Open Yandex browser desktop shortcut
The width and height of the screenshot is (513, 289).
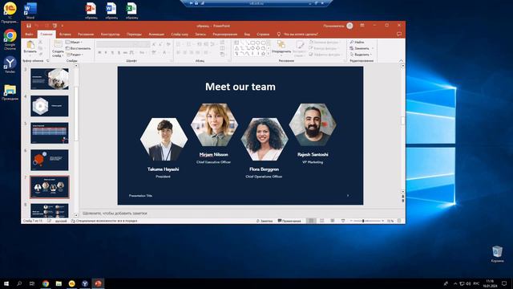(x=10, y=64)
